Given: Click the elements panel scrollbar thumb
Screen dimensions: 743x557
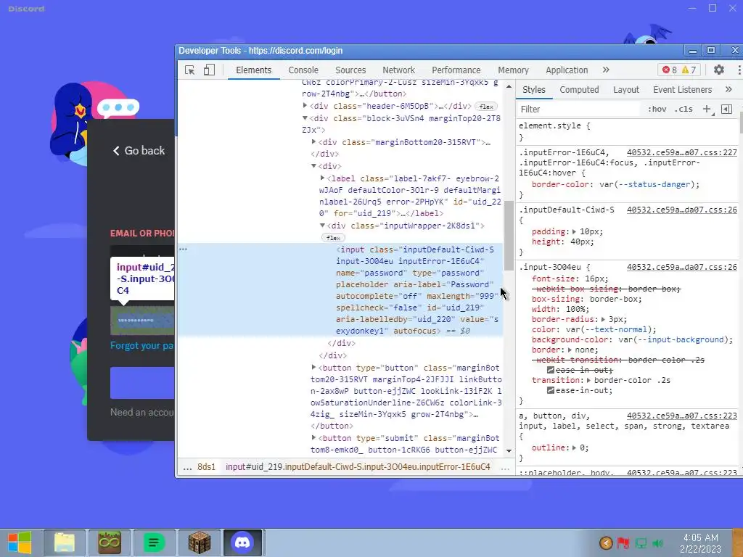Looking at the screenshot, I should pyautogui.click(x=509, y=236).
